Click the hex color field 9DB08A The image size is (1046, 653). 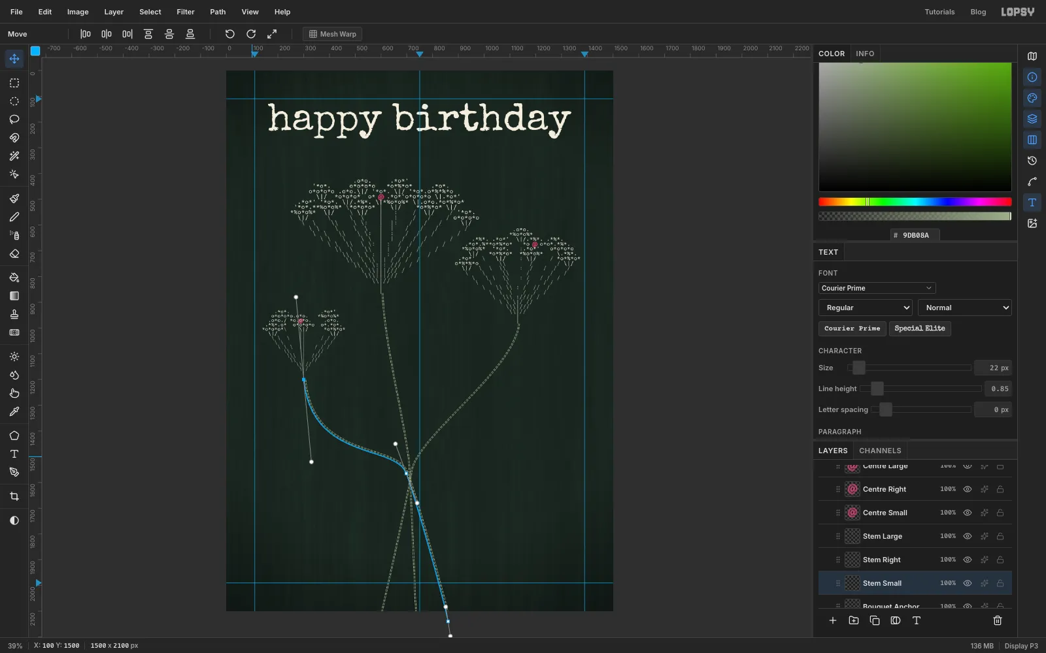click(915, 235)
